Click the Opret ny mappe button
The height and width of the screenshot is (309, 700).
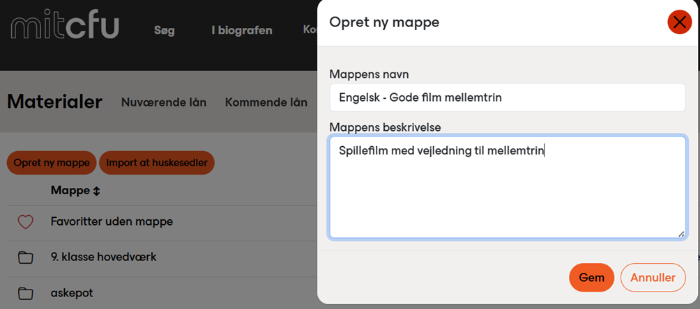click(52, 163)
